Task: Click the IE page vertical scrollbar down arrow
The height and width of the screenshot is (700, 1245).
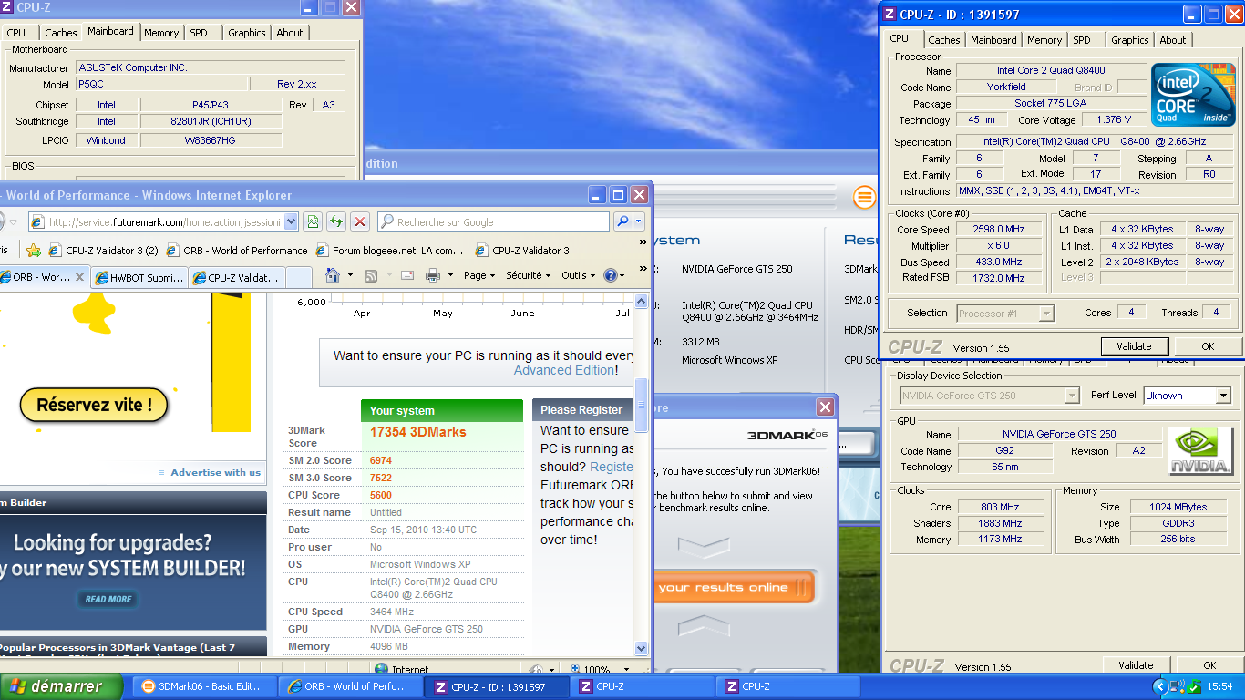Action: 641,648
